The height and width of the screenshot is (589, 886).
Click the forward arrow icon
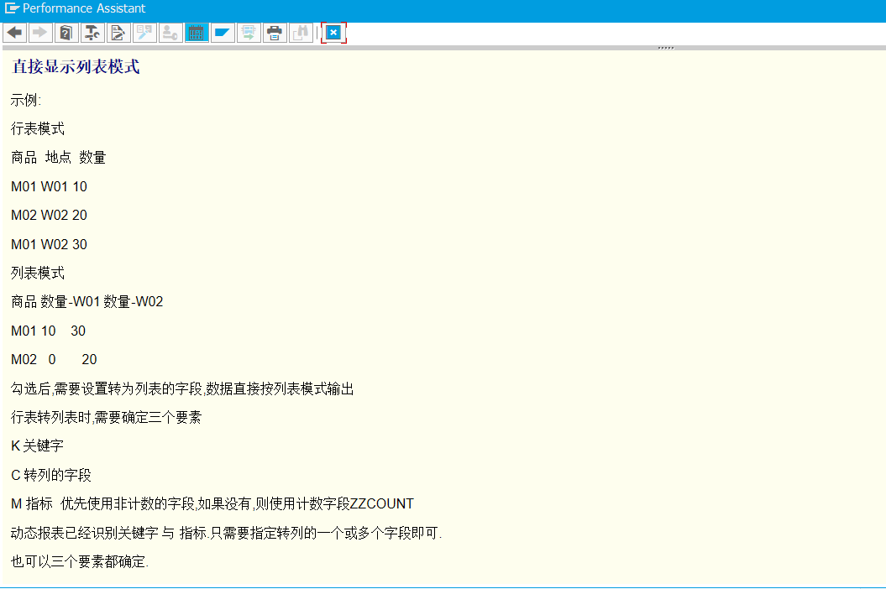pyautogui.click(x=40, y=33)
